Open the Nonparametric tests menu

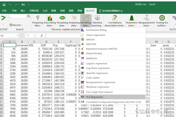[x=147, y=21]
